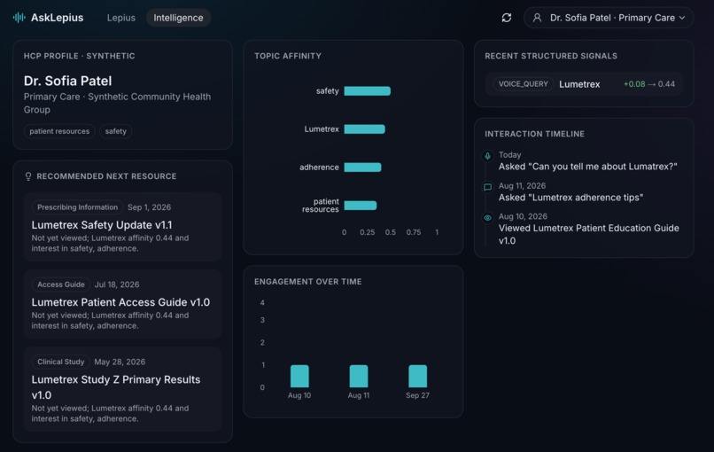This screenshot has width=714, height=452.
Task: Click the user profile icon beside Dr. Sofia Patel
Action: [538, 18]
